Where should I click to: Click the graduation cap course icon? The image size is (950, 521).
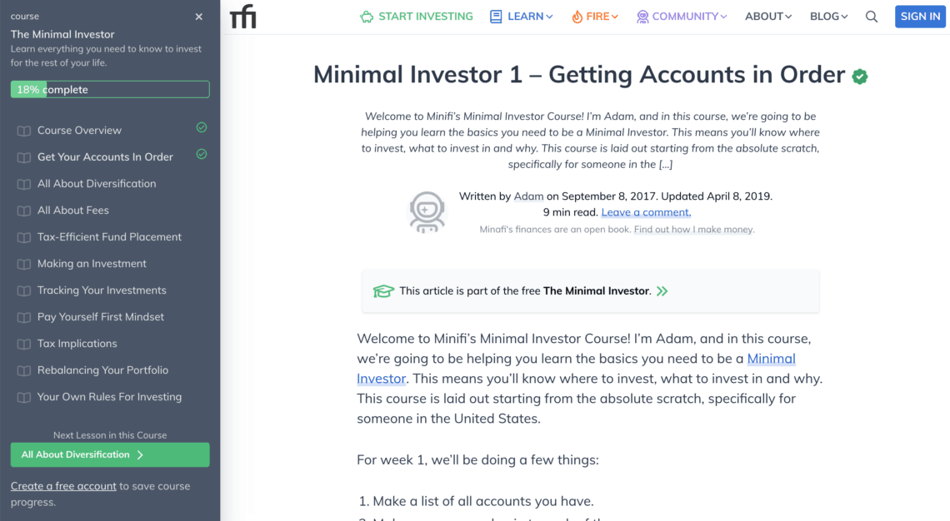click(383, 291)
